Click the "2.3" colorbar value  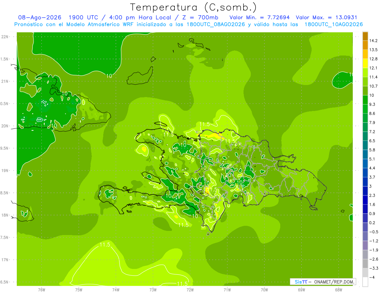pyautogui.click(x=372, y=195)
